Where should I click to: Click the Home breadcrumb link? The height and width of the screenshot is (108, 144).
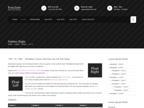[10, 44]
